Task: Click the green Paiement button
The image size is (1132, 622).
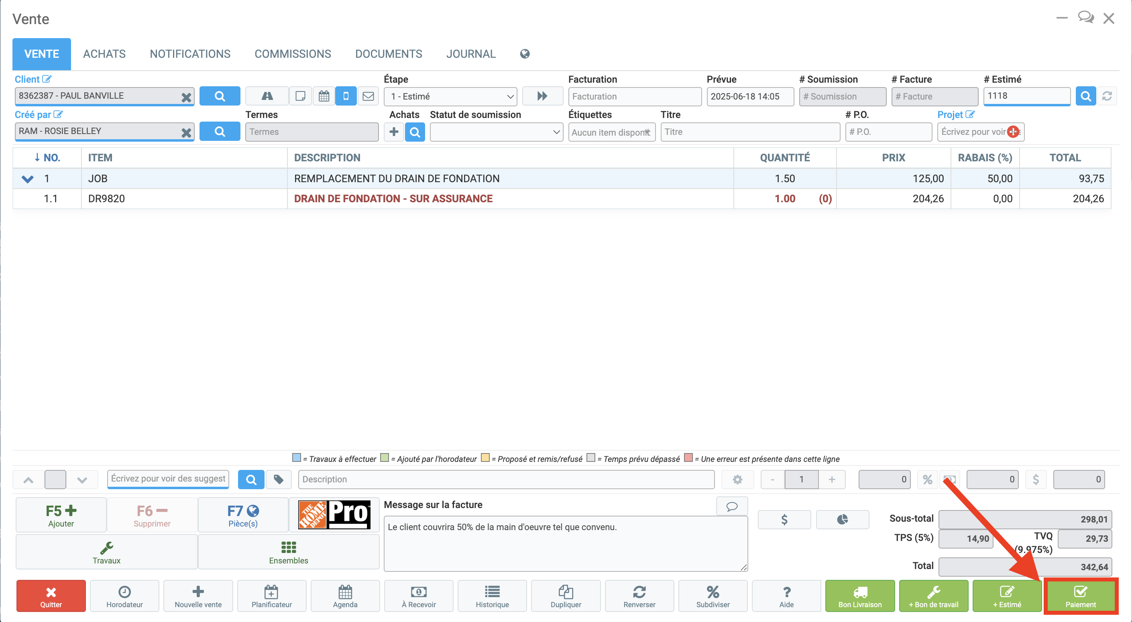Action: click(1080, 596)
